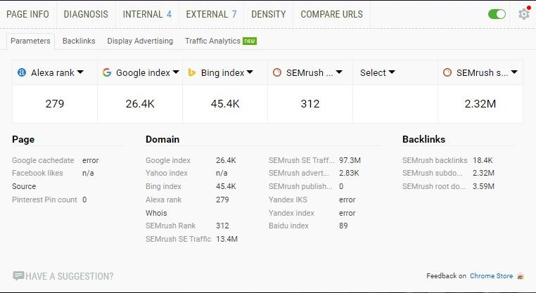
Task: Expand the SEMrush ... dropdown arrow
Action: 339,72
